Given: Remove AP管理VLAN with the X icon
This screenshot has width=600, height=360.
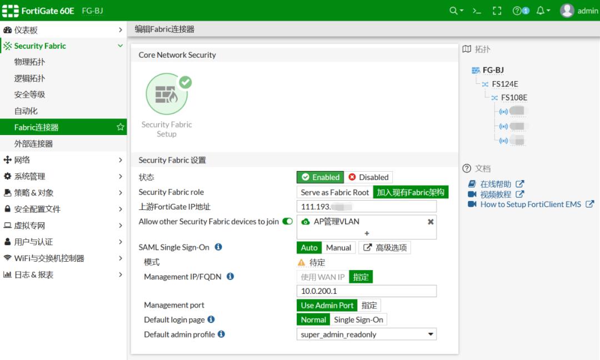Looking at the screenshot, I should 430,222.
